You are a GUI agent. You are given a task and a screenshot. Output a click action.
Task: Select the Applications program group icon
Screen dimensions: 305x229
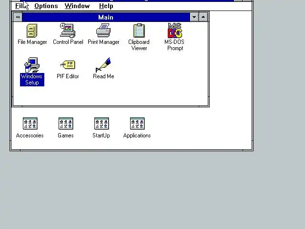point(137,124)
